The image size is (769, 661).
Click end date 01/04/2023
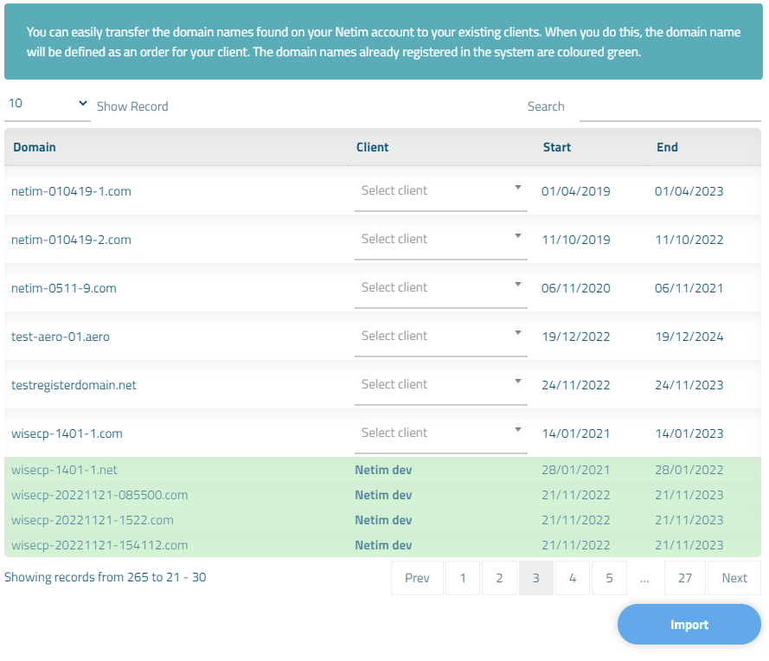click(689, 191)
